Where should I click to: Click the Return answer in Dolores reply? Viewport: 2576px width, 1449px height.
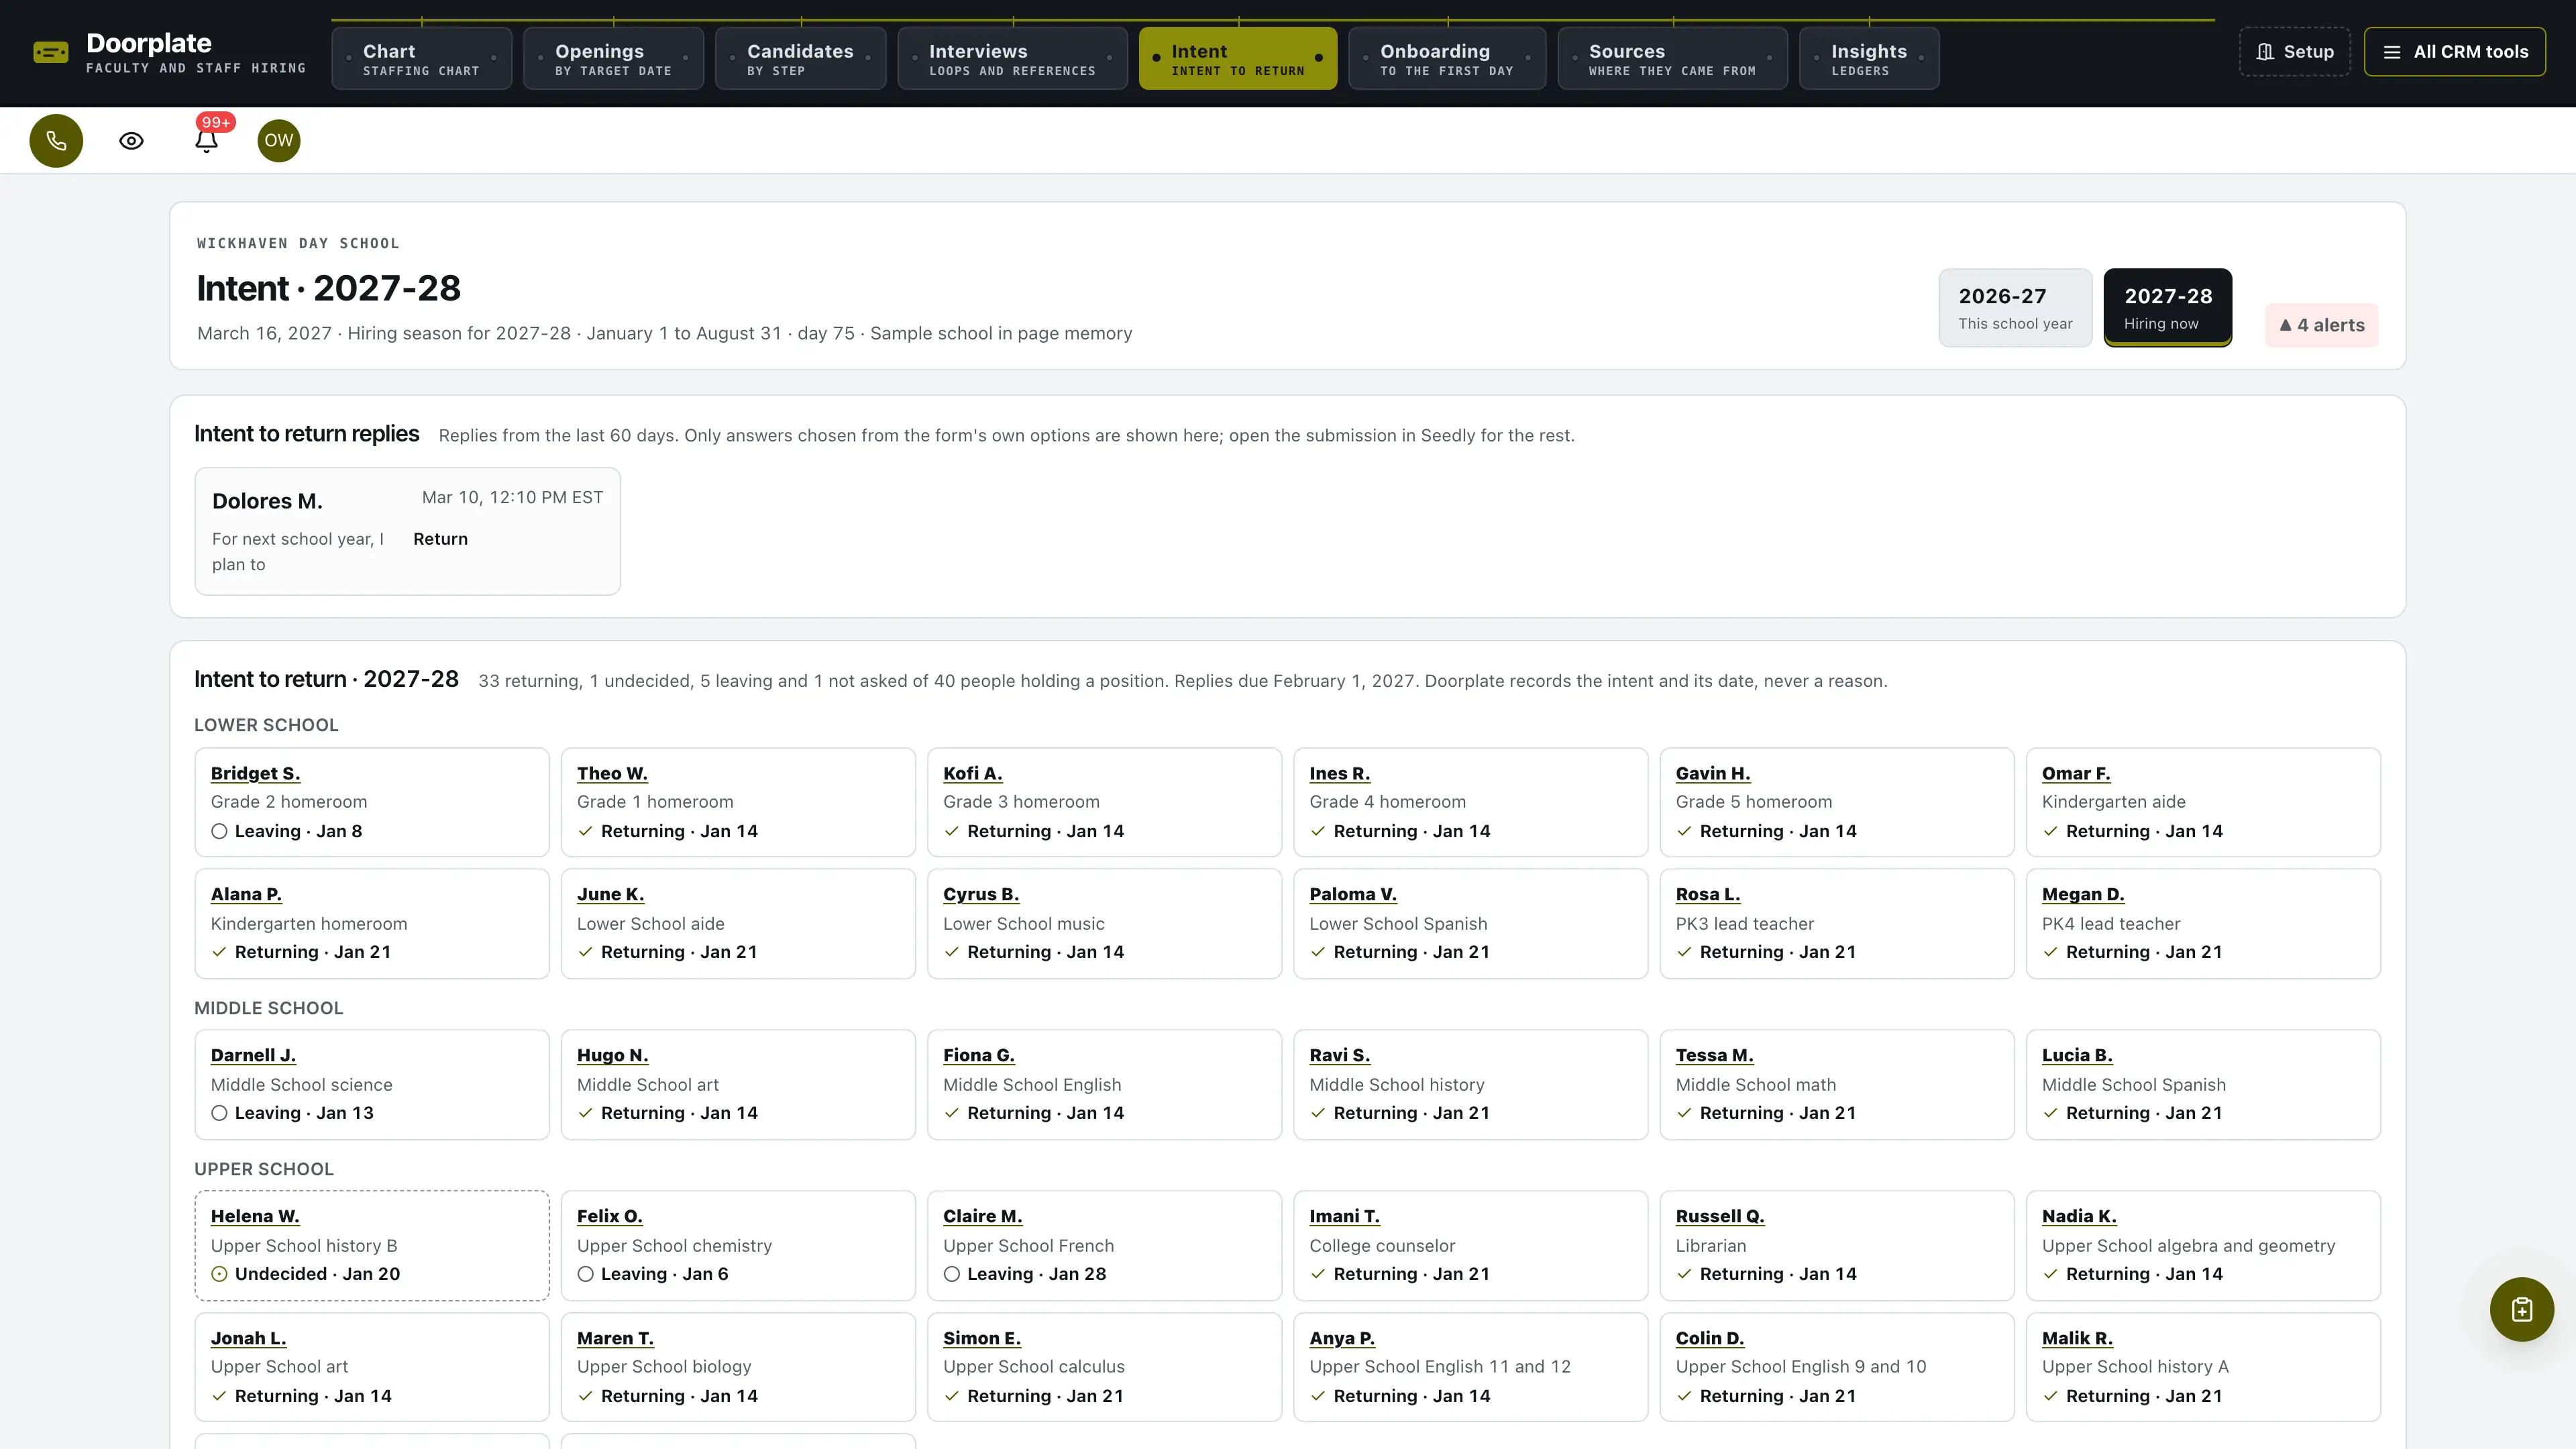coord(440,539)
